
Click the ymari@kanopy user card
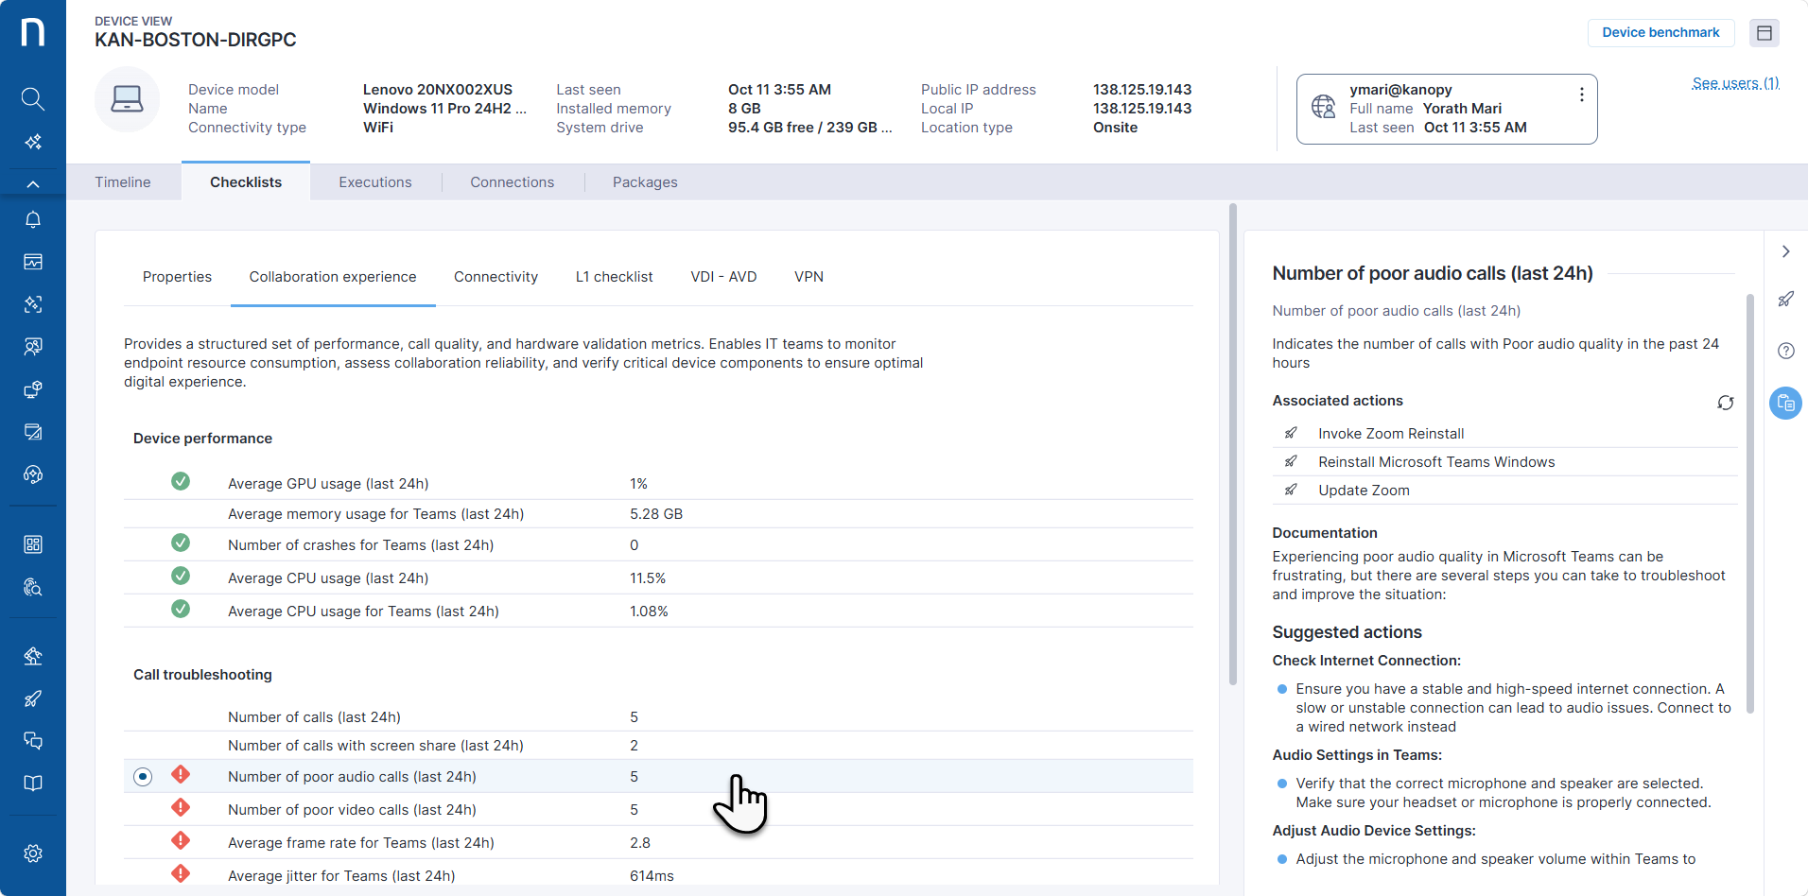1446,109
